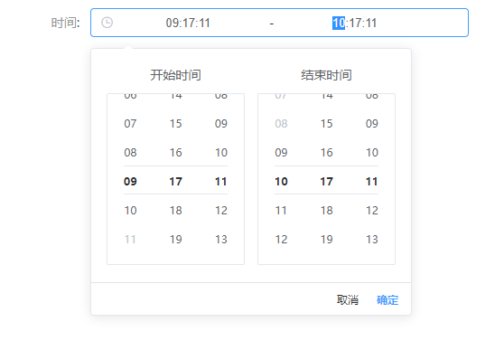Pick second 09 in end time panel
The height and width of the screenshot is (341, 504).
pos(372,123)
